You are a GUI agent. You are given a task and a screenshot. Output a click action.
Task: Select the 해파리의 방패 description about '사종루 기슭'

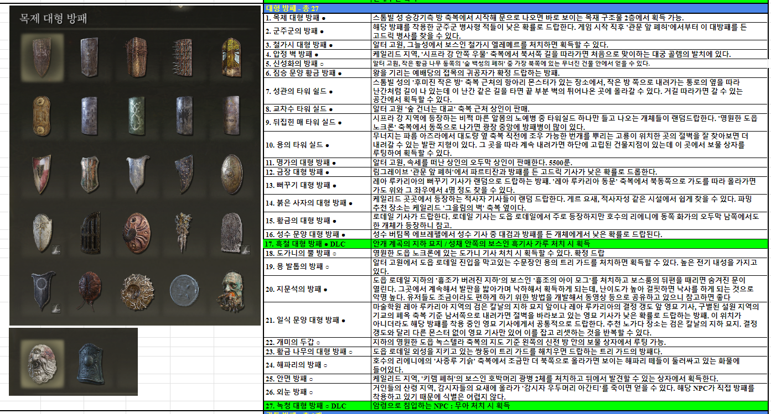pyautogui.click(x=571, y=365)
